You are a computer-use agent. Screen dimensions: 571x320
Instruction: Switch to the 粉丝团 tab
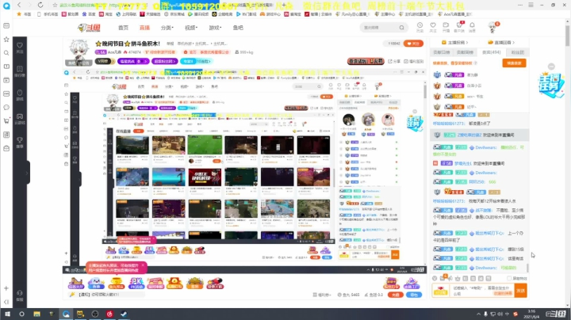(517, 52)
